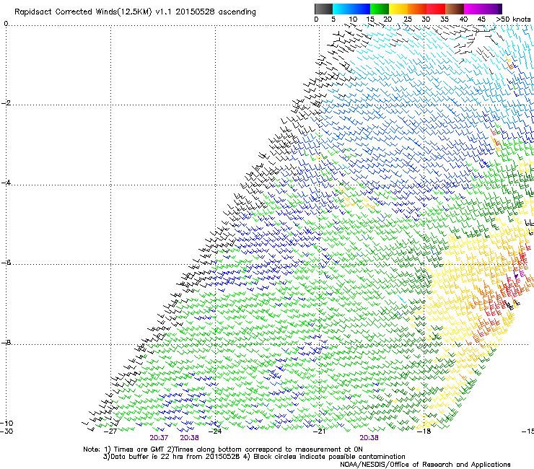
Task: Click legend label '45' under the color bar
Action: point(481,19)
